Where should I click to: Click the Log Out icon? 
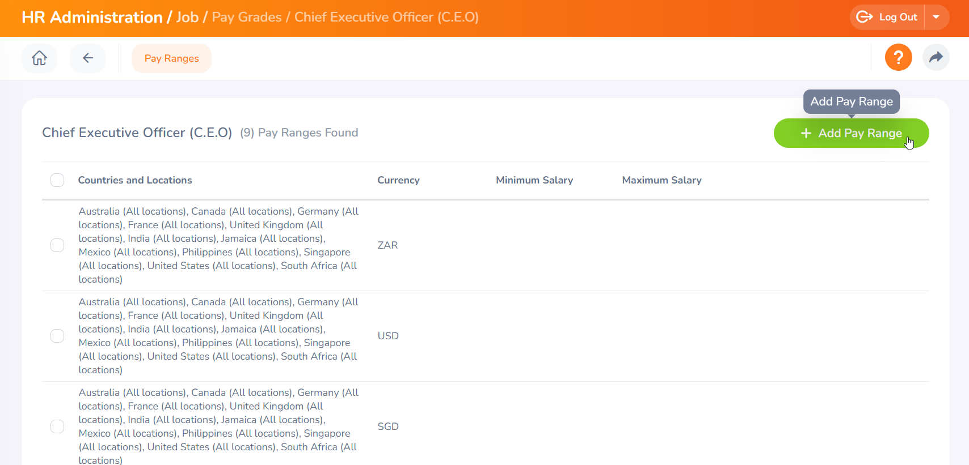[x=865, y=17]
